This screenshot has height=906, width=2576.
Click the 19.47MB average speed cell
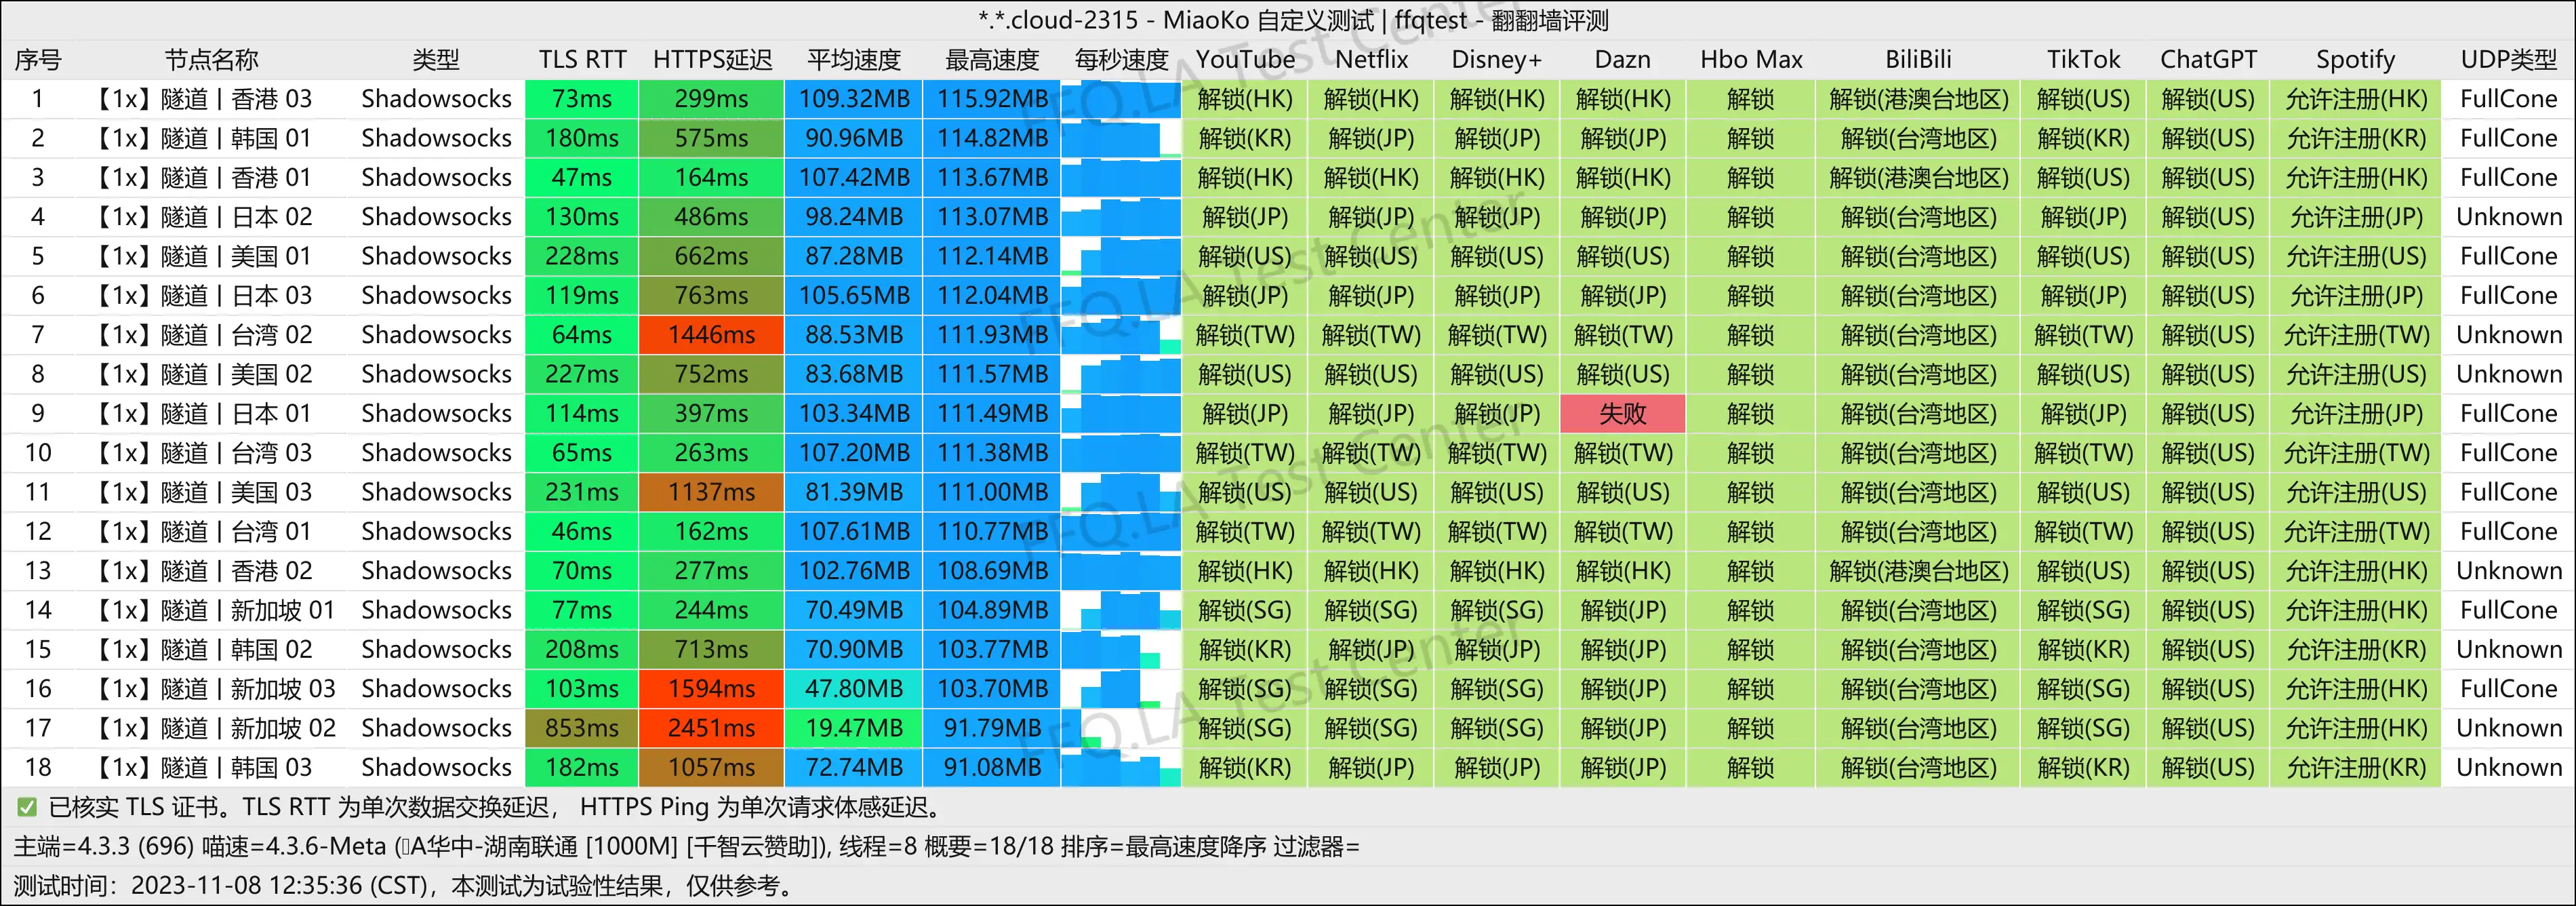pyautogui.click(x=854, y=728)
